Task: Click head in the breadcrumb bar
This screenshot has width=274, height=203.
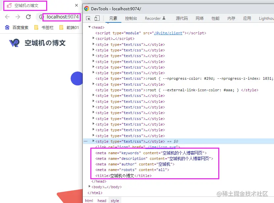Action: [x=102, y=201]
